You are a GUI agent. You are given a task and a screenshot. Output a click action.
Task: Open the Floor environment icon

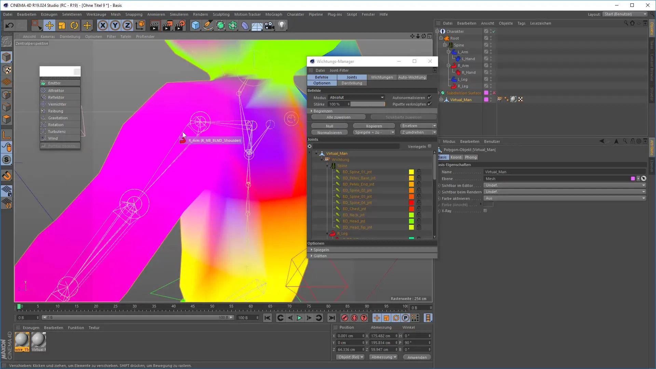(x=257, y=25)
